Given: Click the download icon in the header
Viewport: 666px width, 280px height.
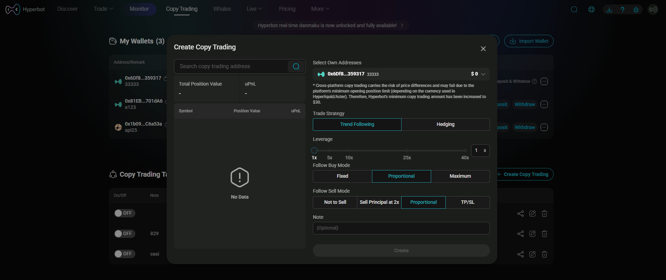Looking at the screenshot, I should tap(609, 9).
